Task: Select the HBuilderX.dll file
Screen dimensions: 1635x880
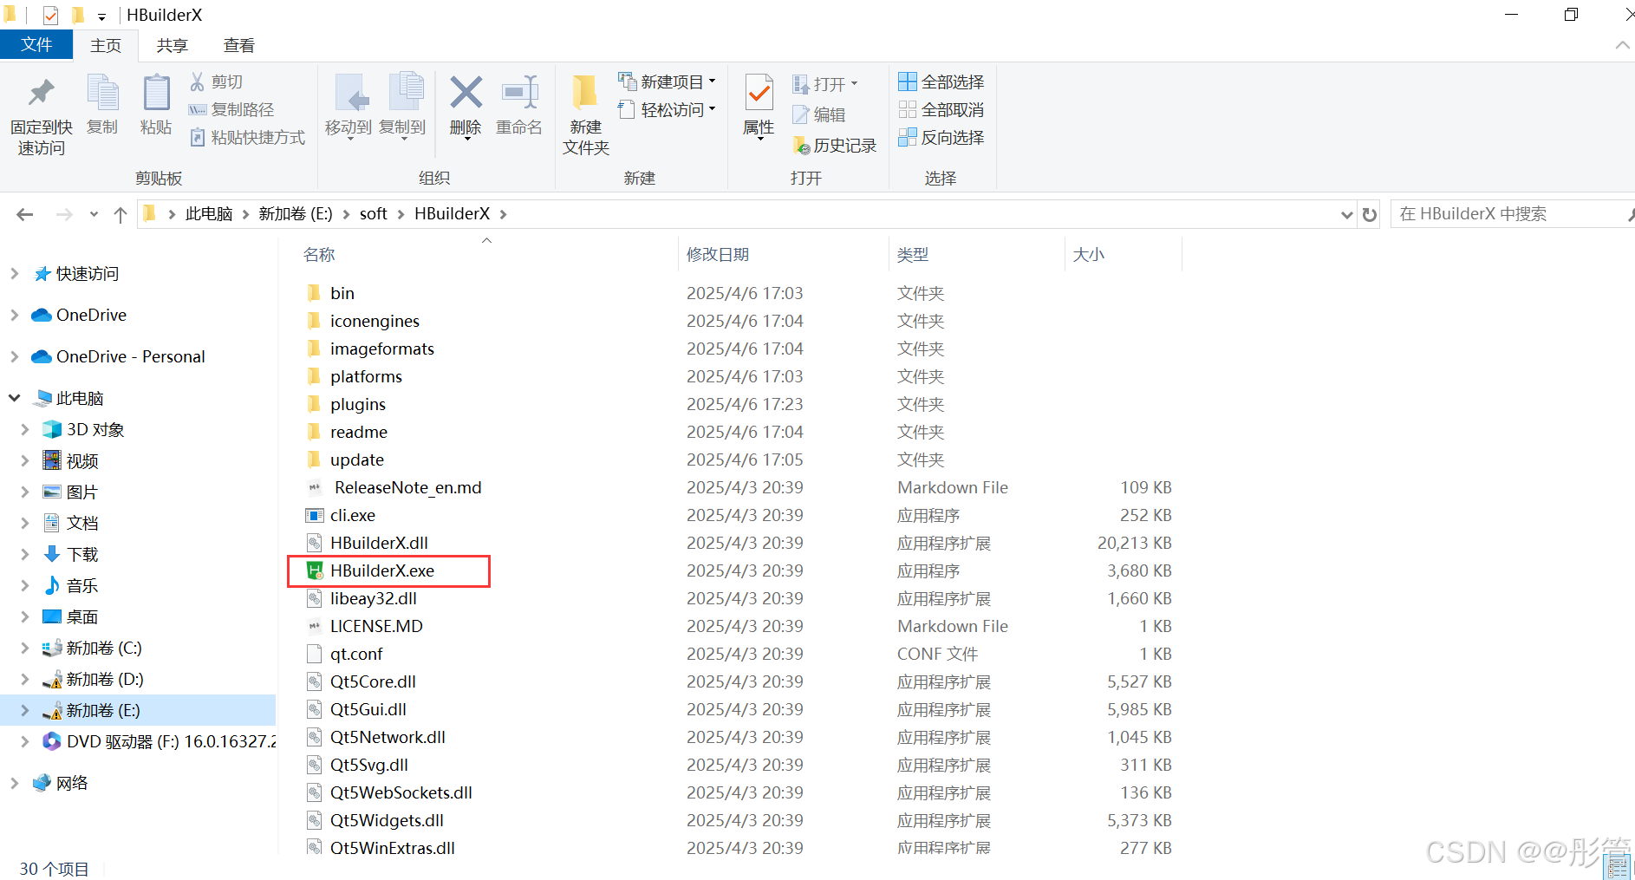Action: coord(379,543)
